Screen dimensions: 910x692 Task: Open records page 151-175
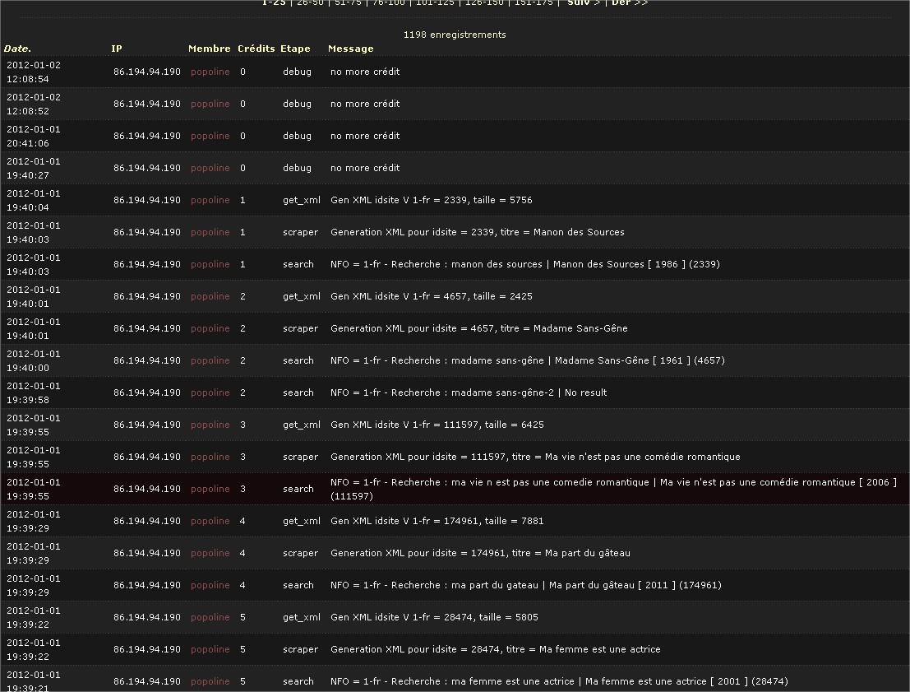tap(534, 3)
